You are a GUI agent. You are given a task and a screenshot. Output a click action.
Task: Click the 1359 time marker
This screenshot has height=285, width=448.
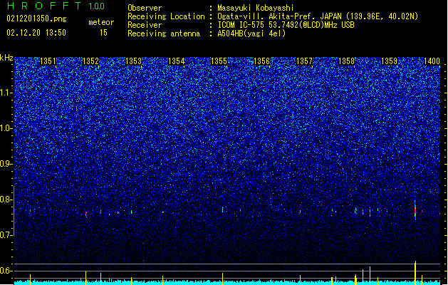(x=389, y=61)
